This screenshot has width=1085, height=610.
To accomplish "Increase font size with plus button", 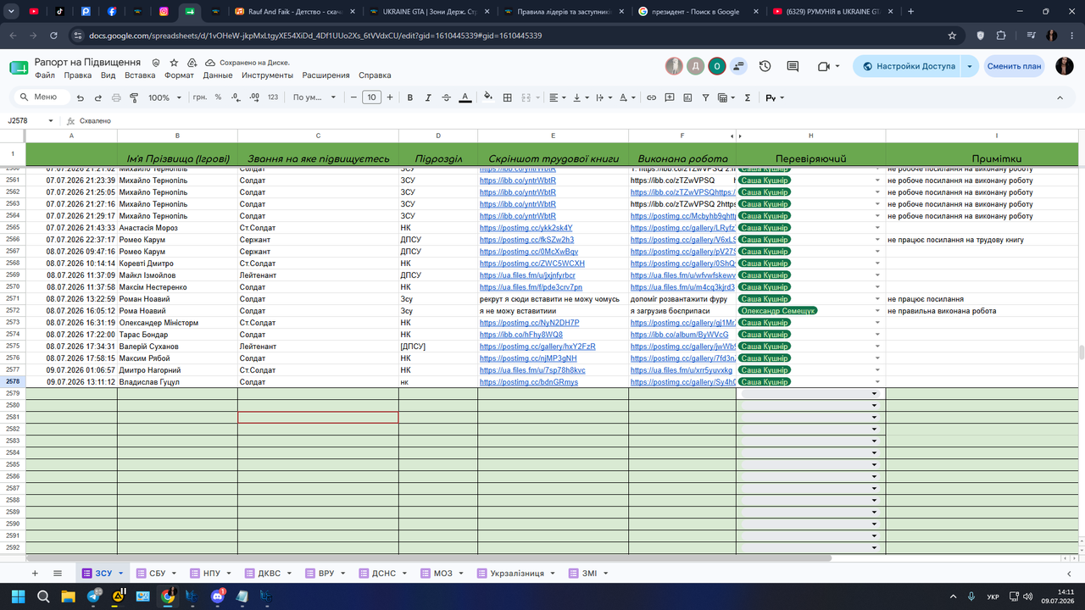I will point(390,97).
